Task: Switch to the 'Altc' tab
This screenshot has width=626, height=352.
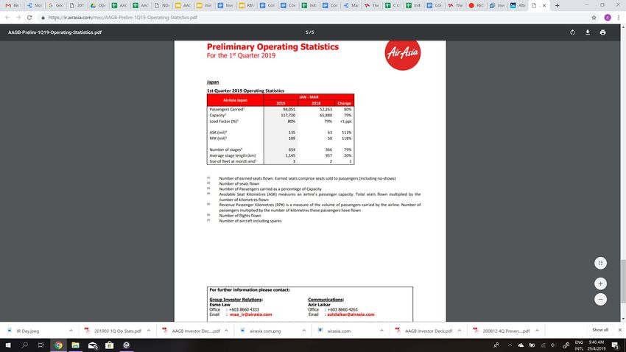Action: coord(518,6)
